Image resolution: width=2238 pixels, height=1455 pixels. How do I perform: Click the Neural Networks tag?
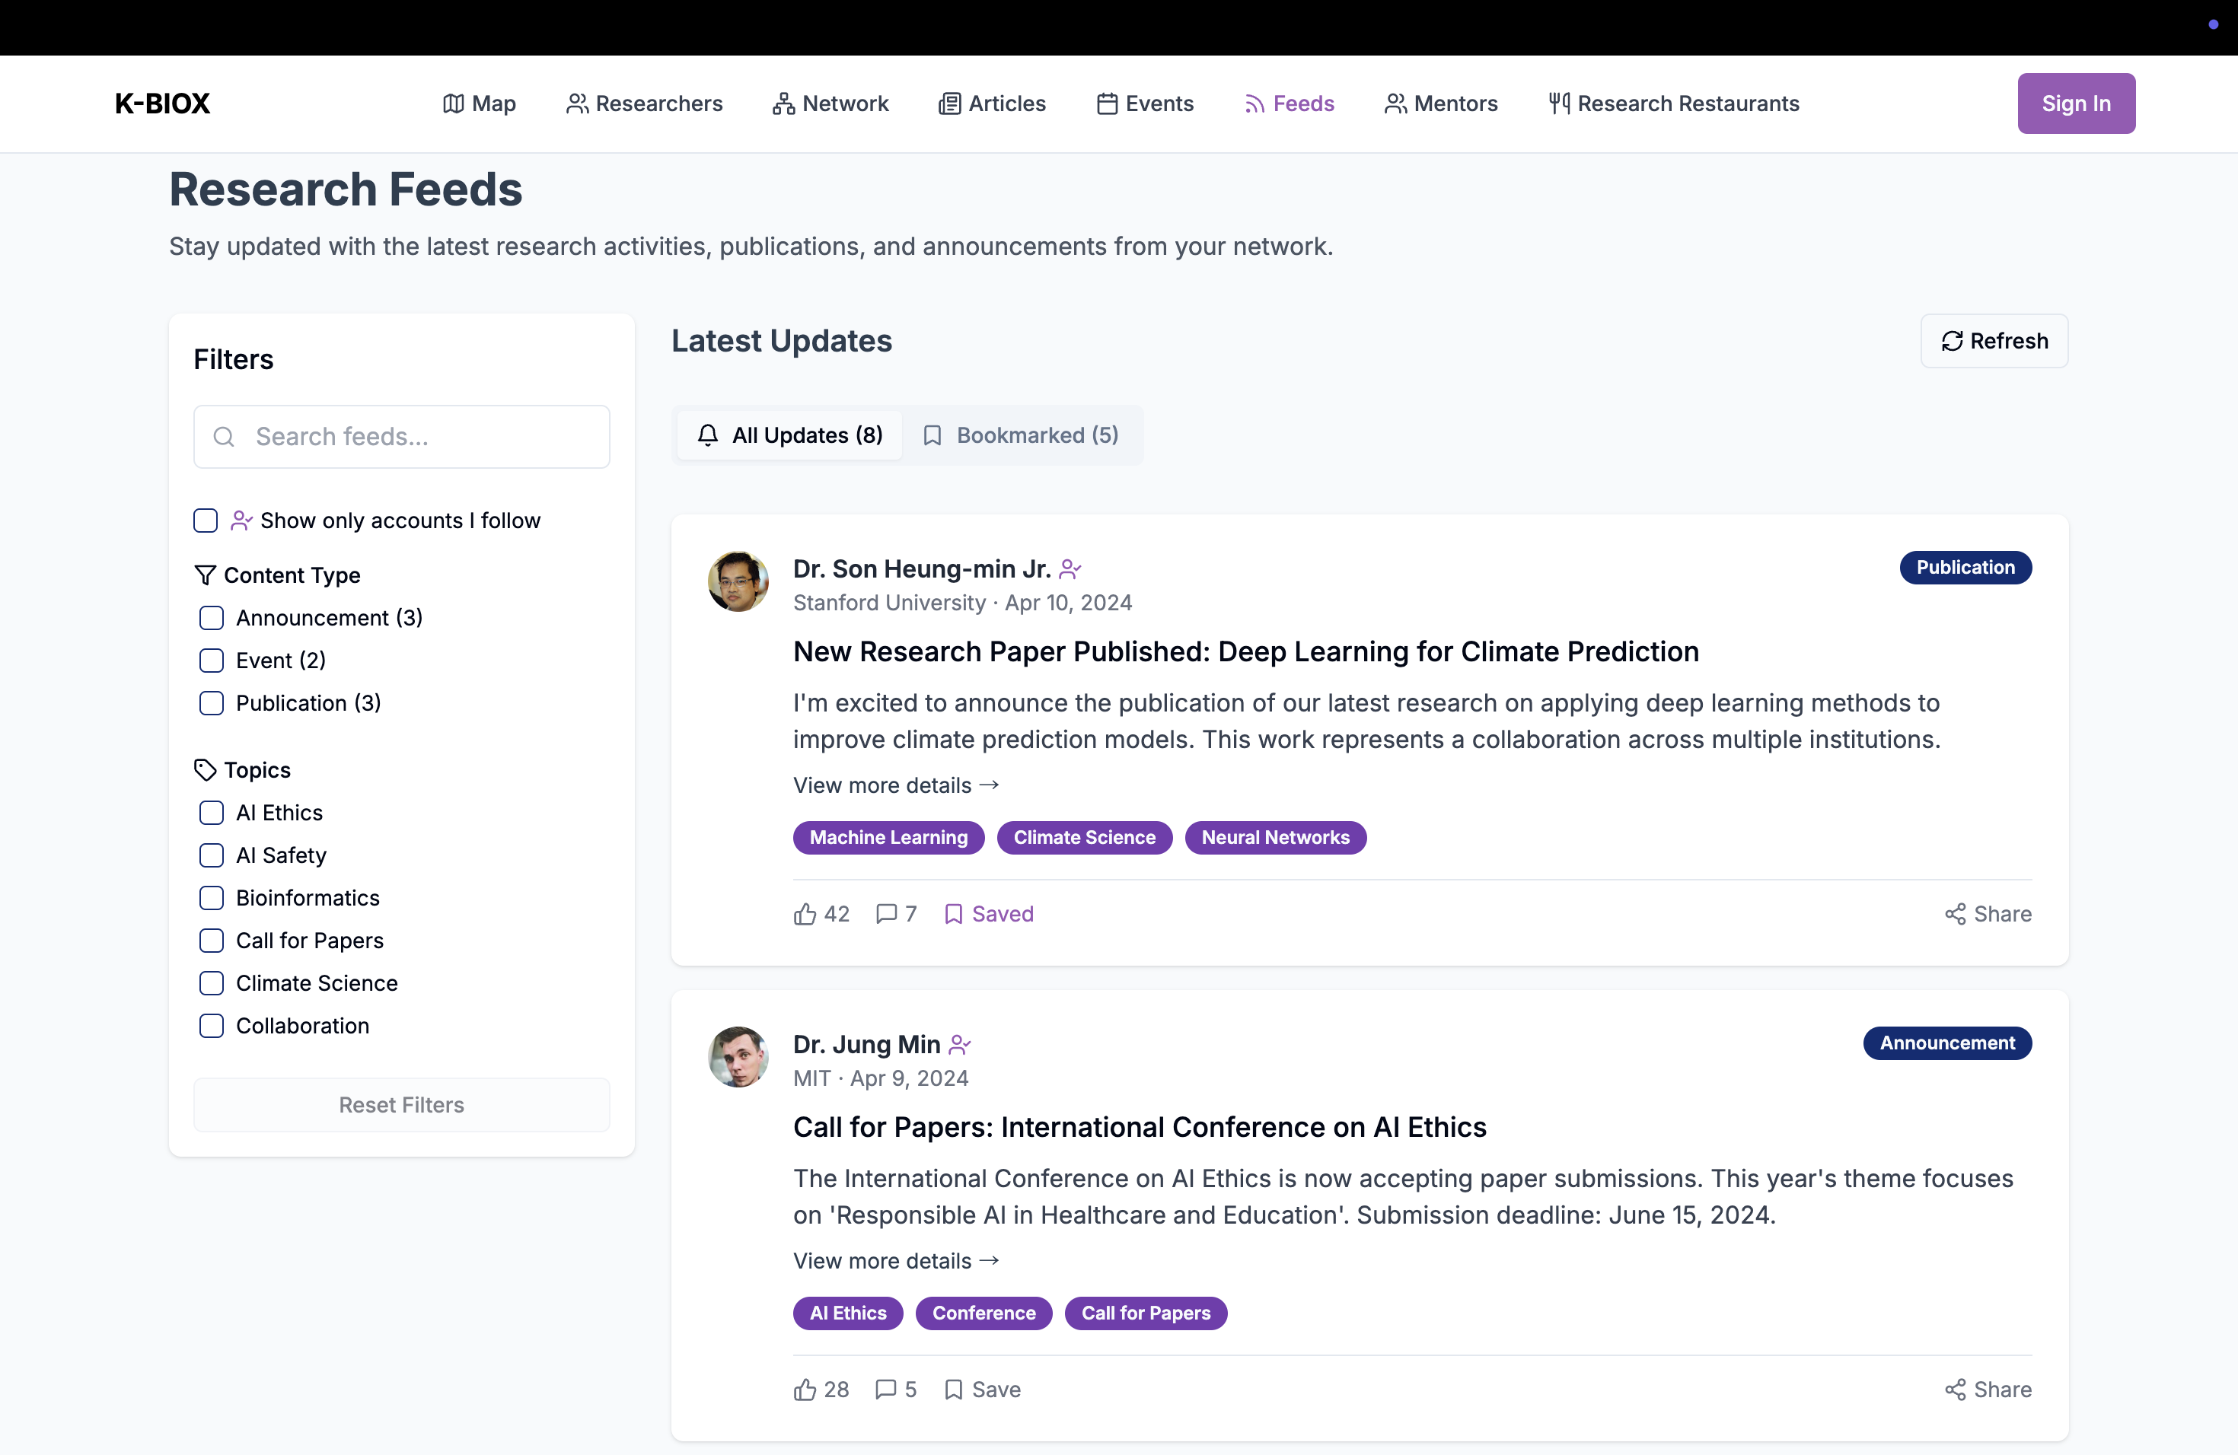pos(1274,838)
